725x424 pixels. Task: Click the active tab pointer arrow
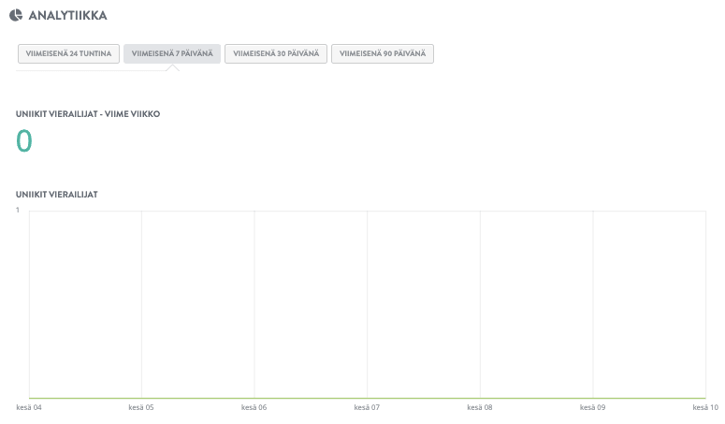(172, 67)
